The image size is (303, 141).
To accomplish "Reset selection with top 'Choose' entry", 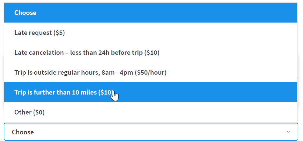I will coord(151,13).
